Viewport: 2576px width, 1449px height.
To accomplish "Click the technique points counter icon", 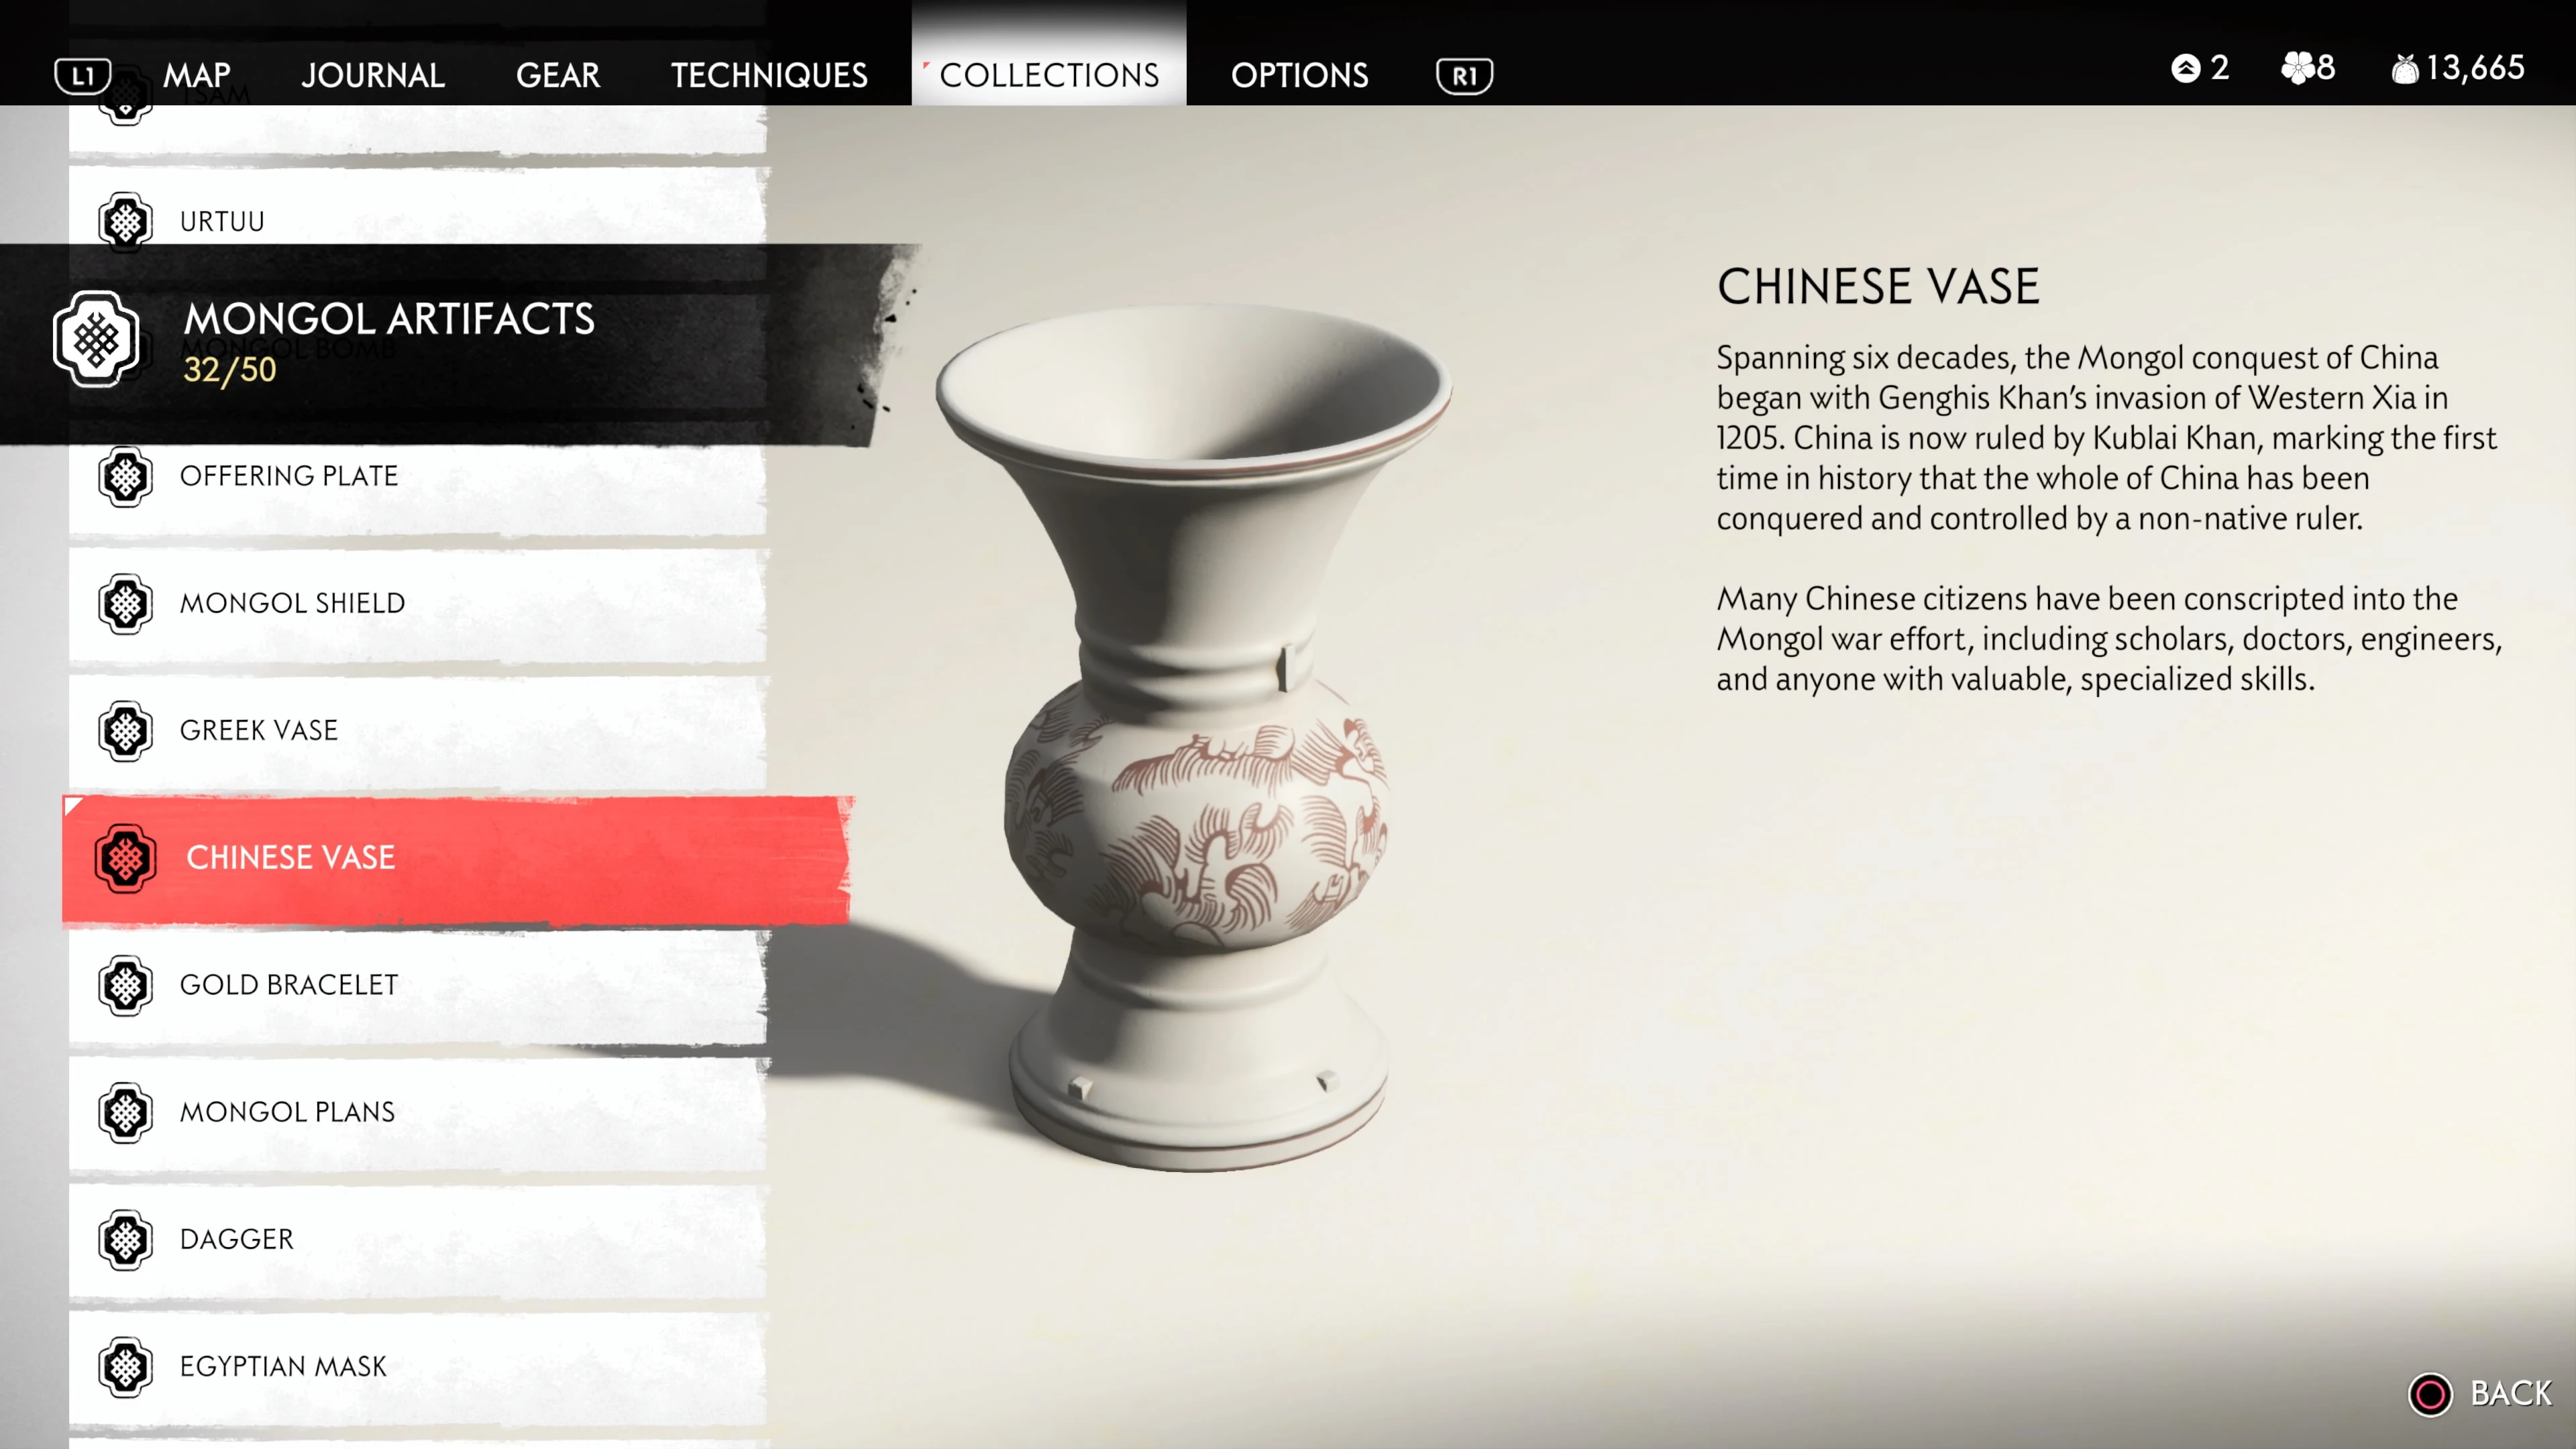I will click(2186, 68).
